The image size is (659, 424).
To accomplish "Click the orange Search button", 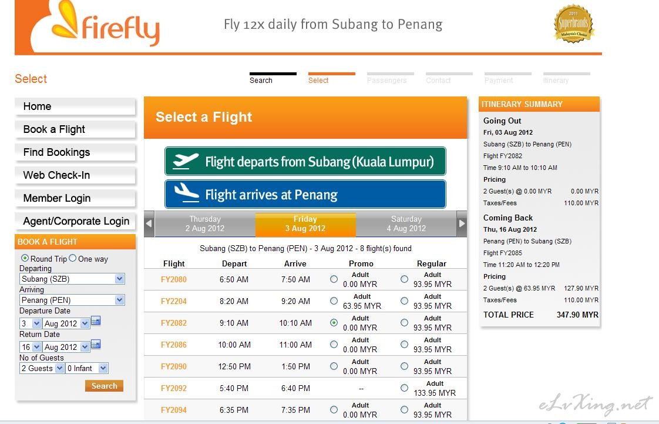I will point(104,386).
